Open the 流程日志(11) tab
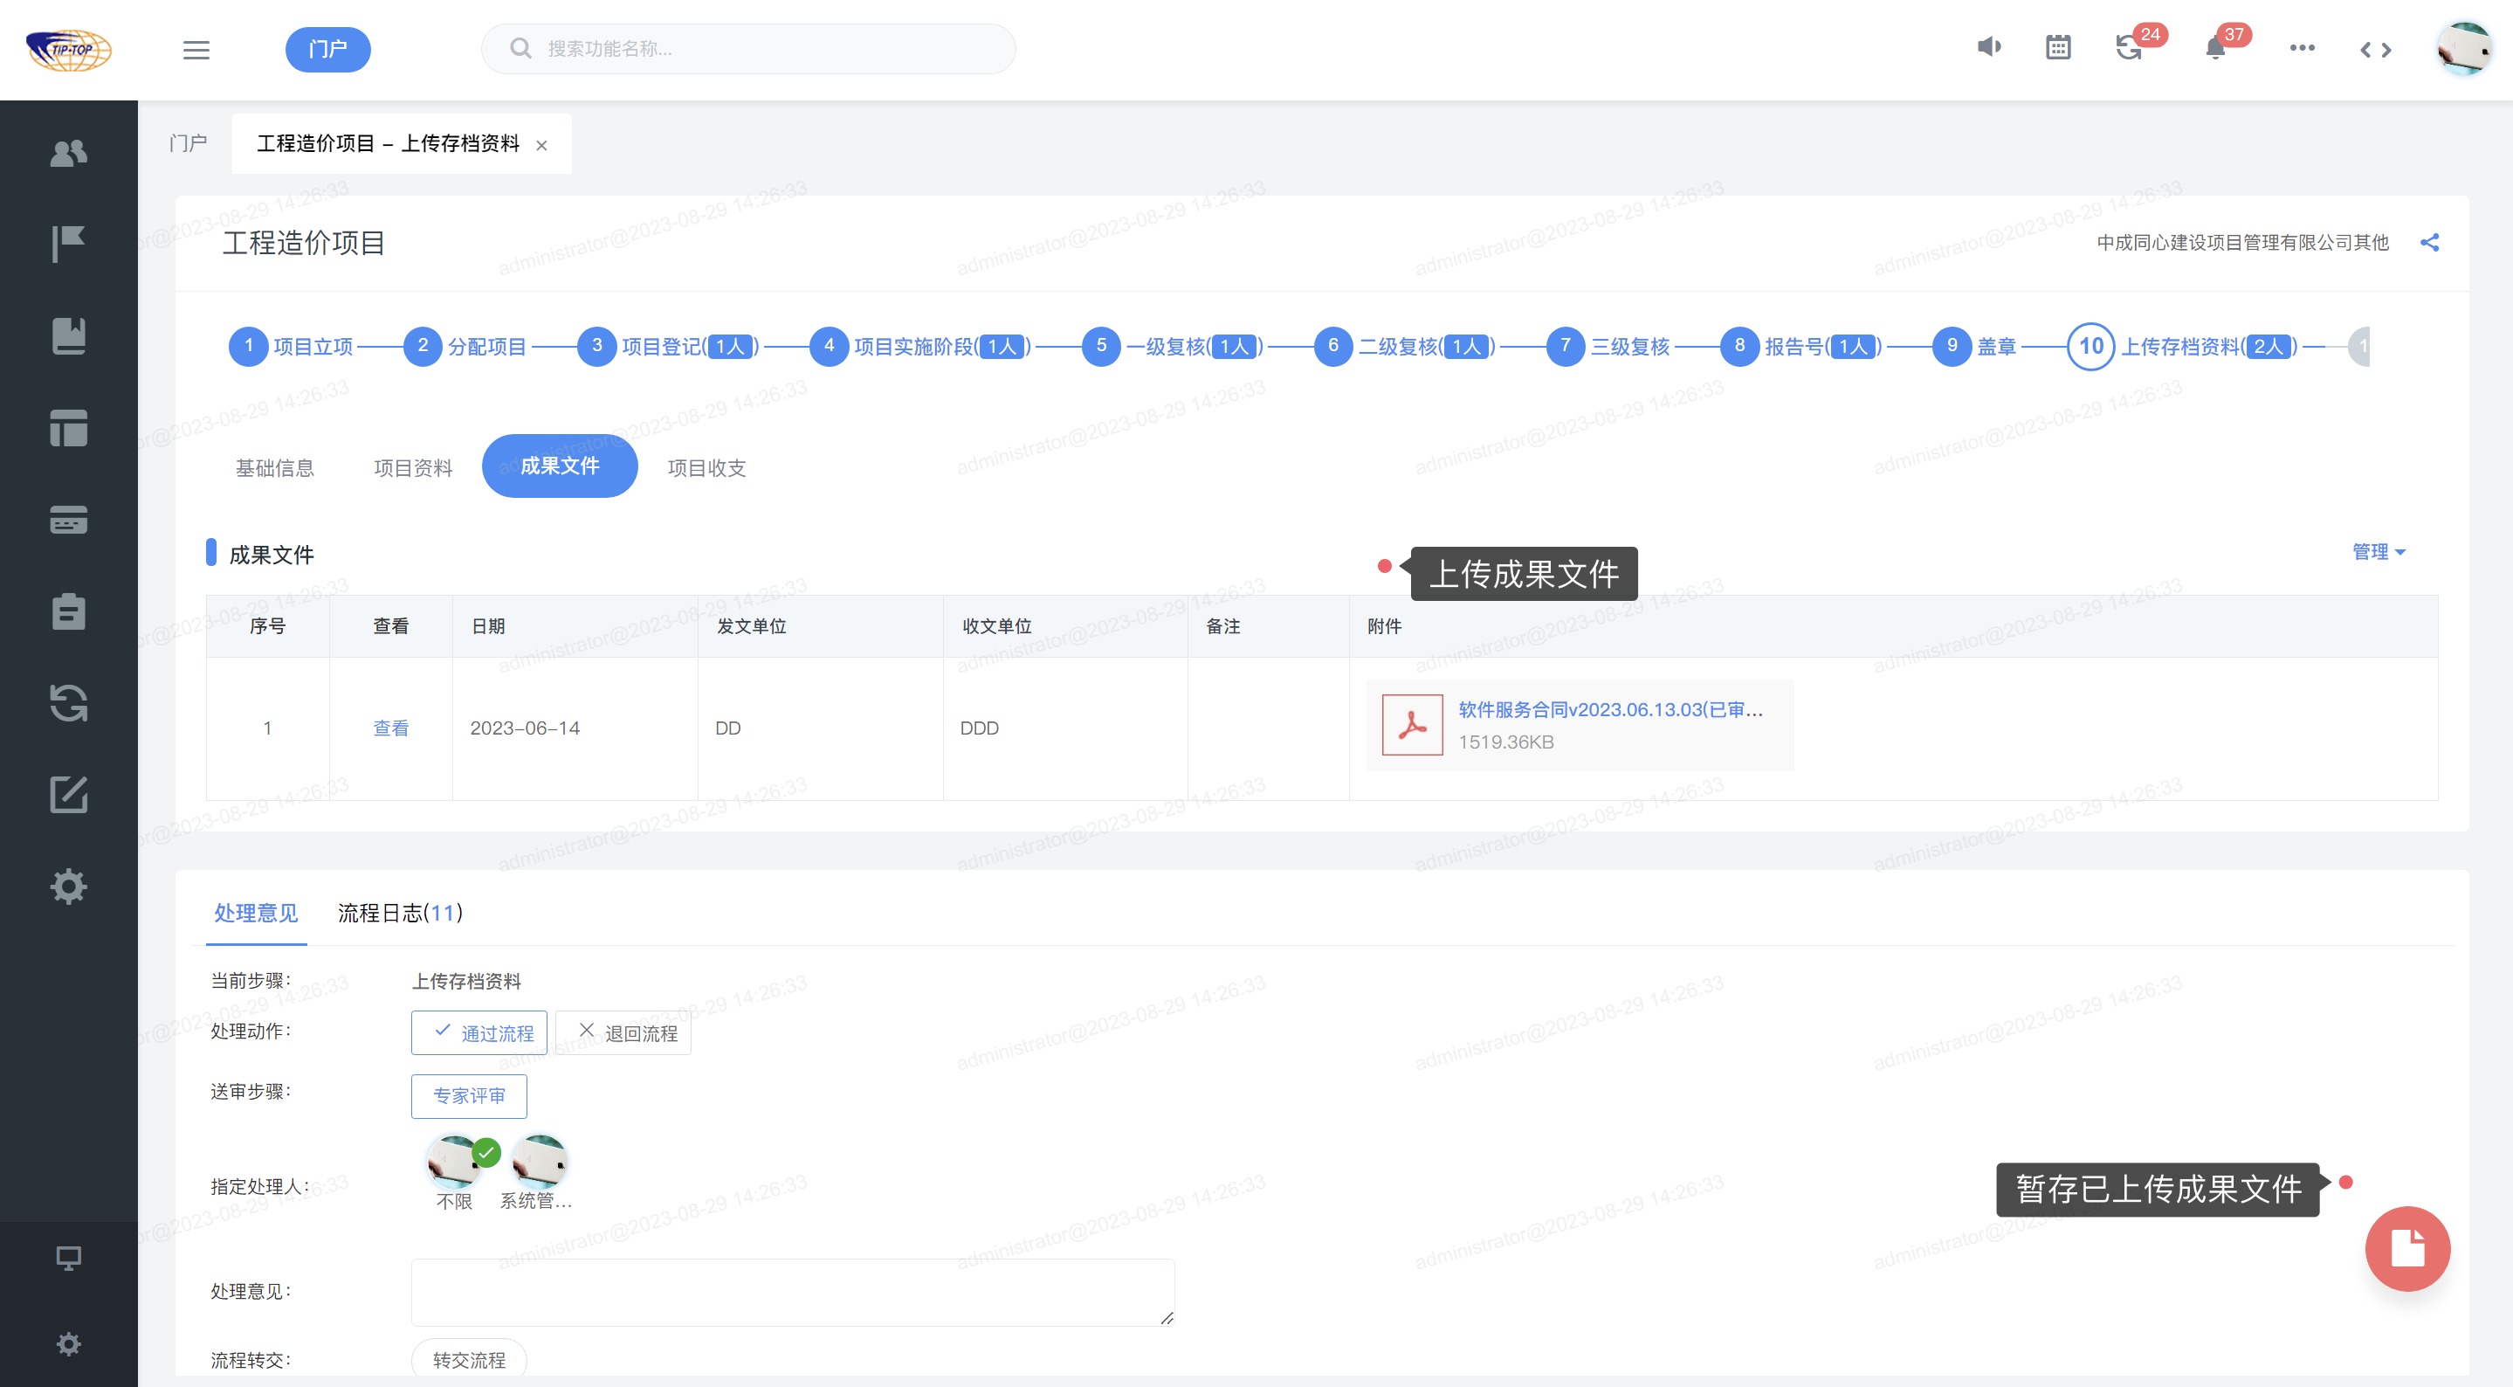The image size is (2513, 1387). (x=399, y=913)
